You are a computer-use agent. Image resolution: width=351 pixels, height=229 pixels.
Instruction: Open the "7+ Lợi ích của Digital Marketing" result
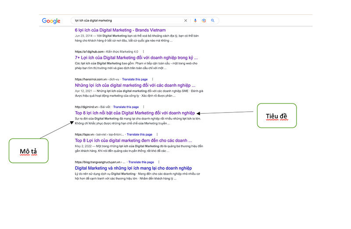(x=136, y=57)
